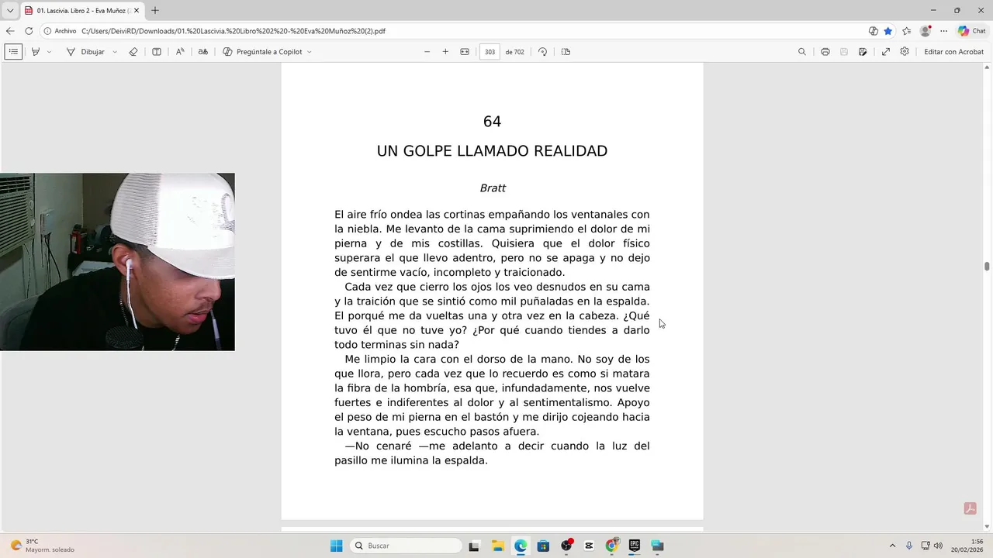Activate the Dibujar draw tool
The image size is (993, 558).
(x=85, y=52)
